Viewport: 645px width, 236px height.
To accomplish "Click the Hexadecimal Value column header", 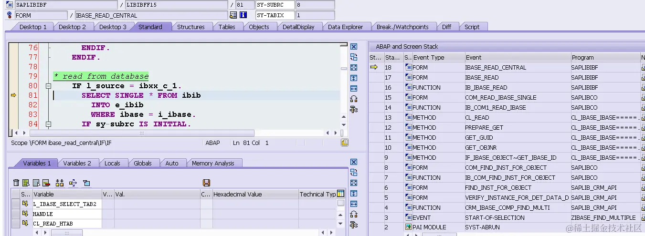I will tap(254, 194).
